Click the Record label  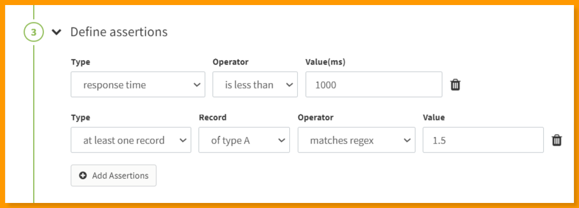pyautogui.click(x=212, y=118)
